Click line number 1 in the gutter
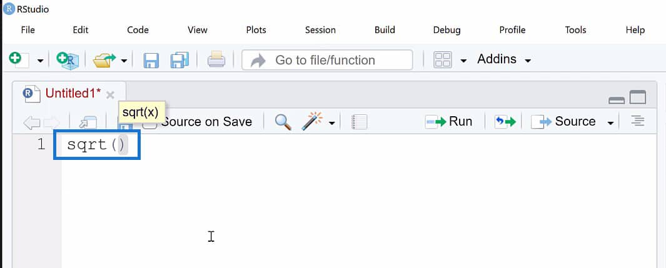The height and width of the screenshot is (268, 666). coord(41,145)
